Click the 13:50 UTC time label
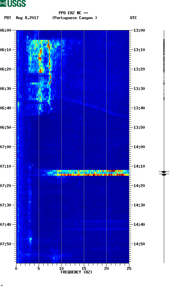Screen dimensions: 178x289 [139, 128]
